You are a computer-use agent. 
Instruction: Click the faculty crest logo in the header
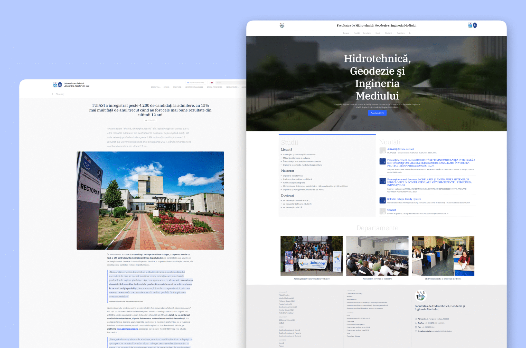pos(281,26)
